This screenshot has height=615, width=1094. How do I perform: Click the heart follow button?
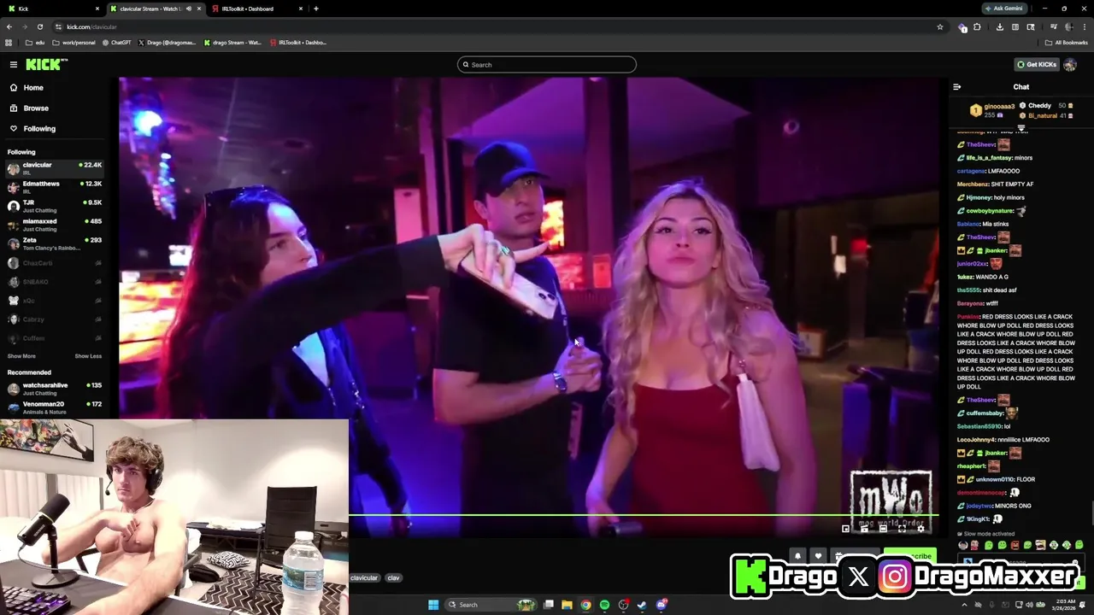818,556
